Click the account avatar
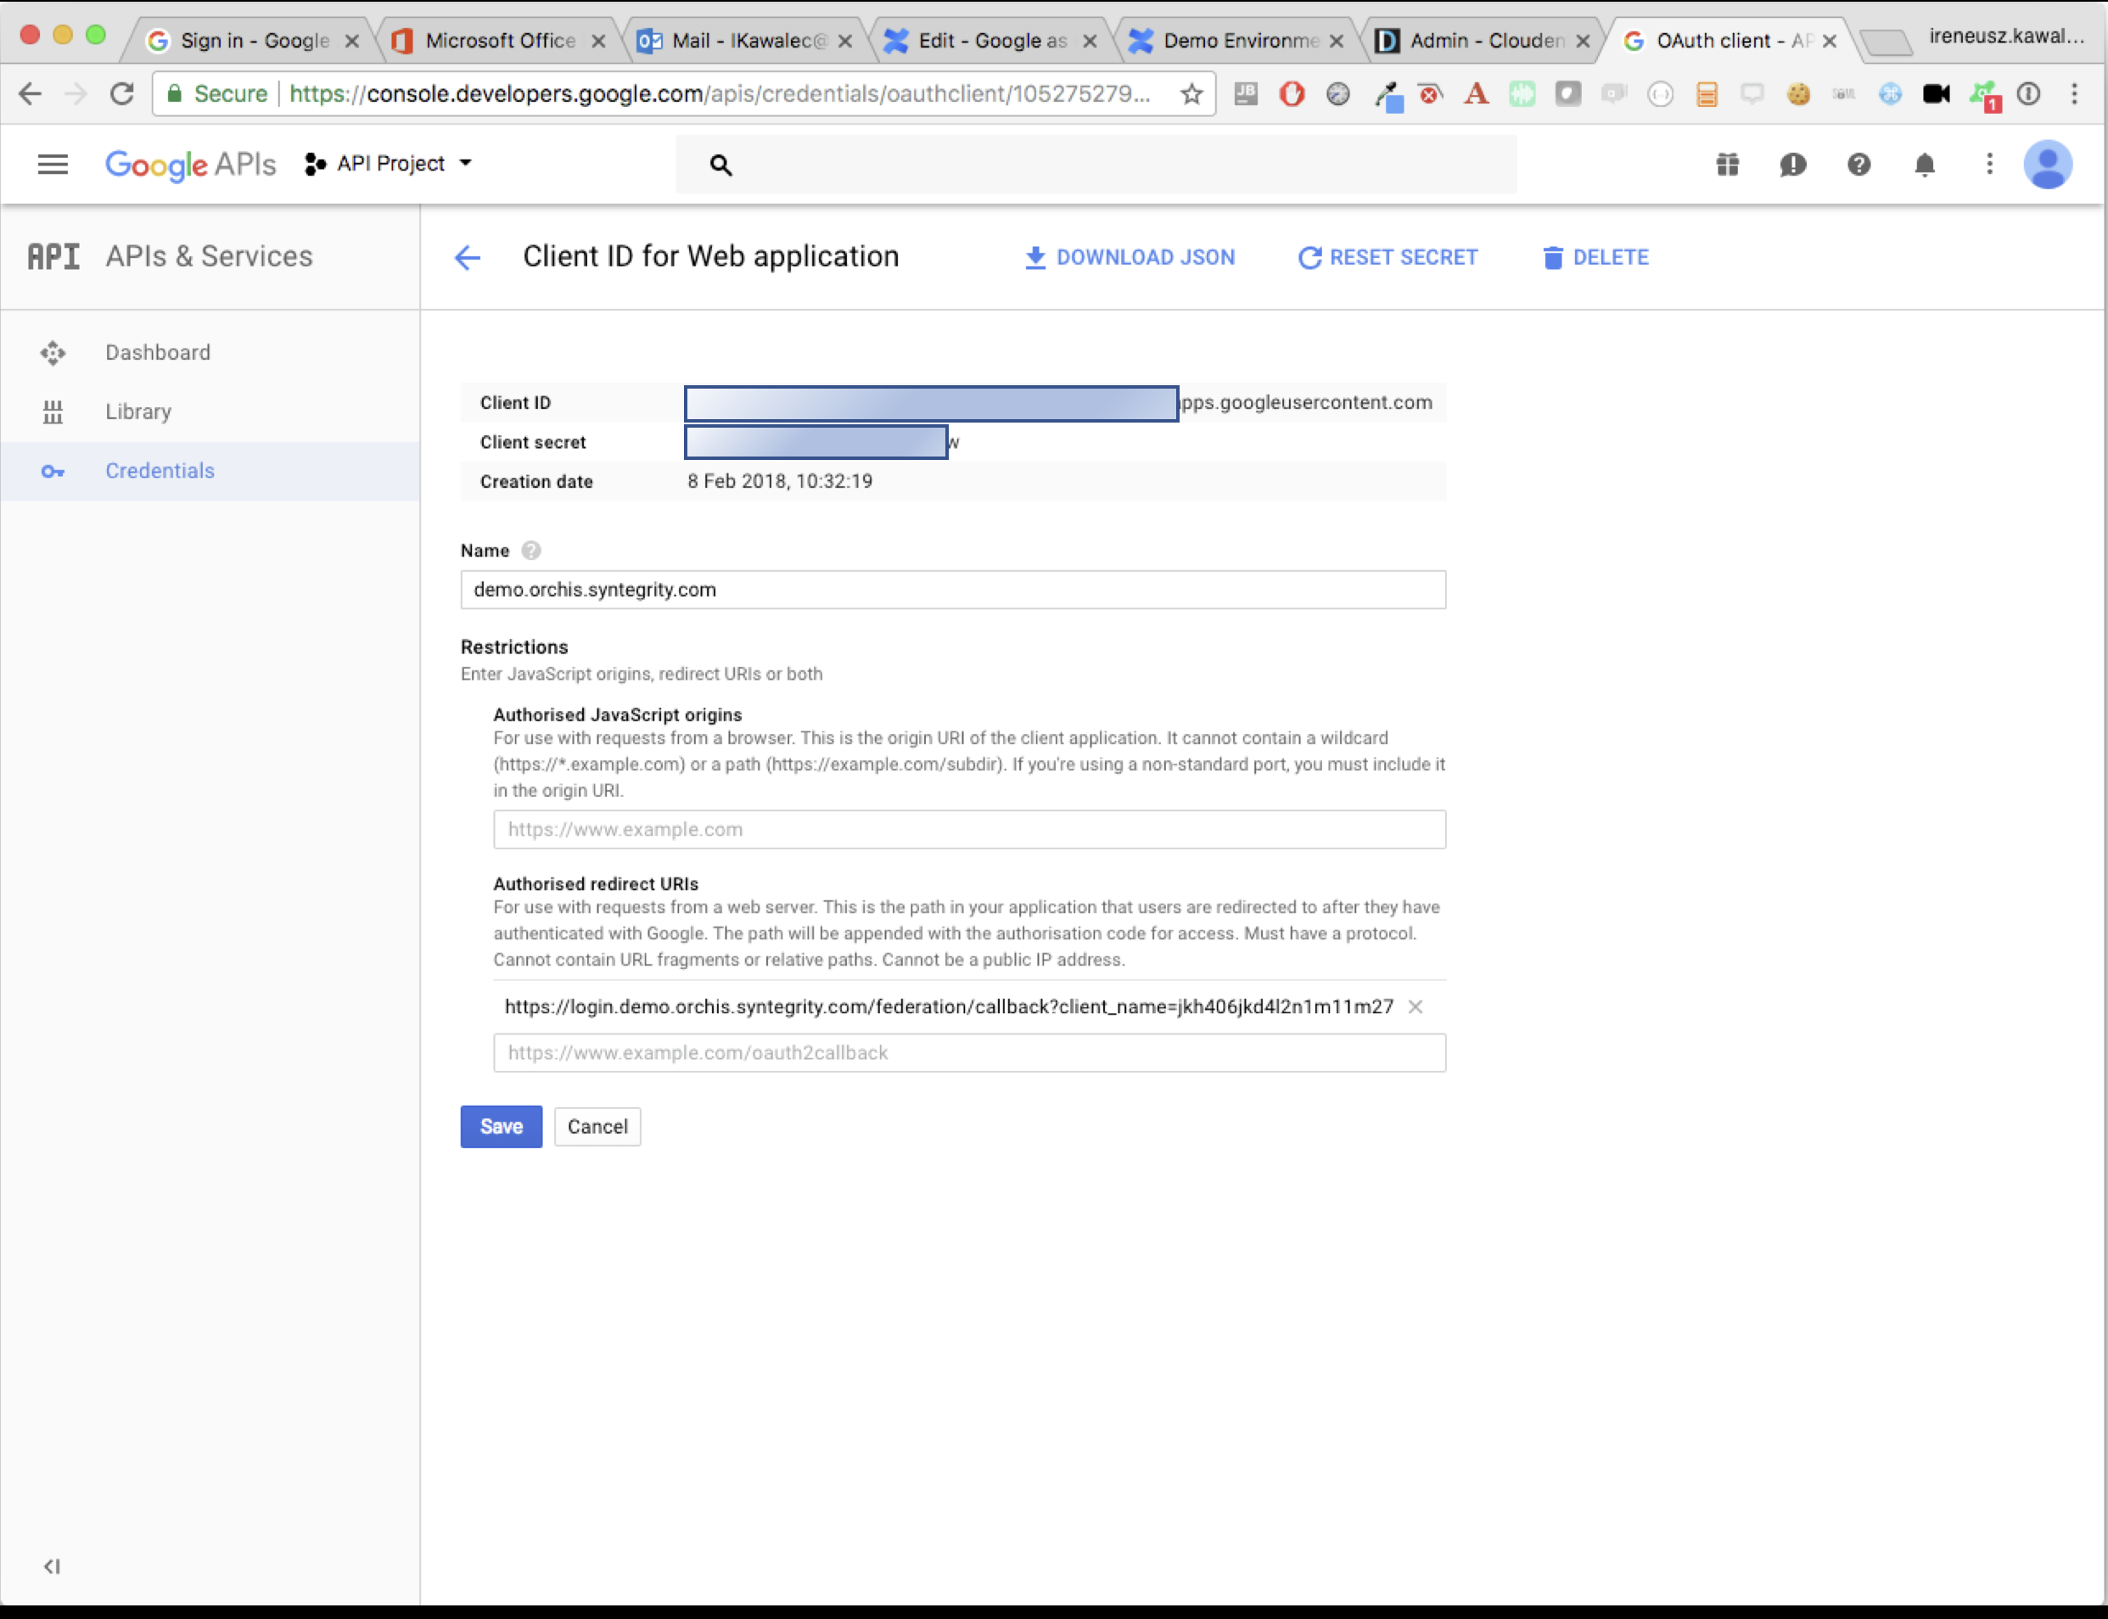This screenshot has height=1619, width=2108. [2049, 165]
